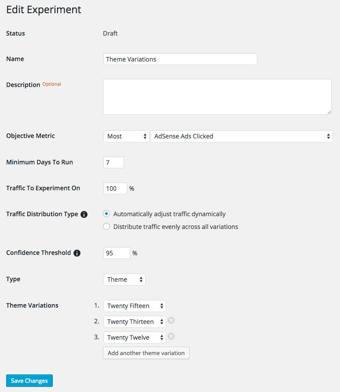
Task: Select distribute traffic evenly across variations
Action: [x=106, y=227]
